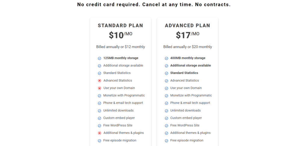Screen dimensions: 308x146
Task: Click the $17/MO price in Advanced plan
Action: [x=187, y=35]
